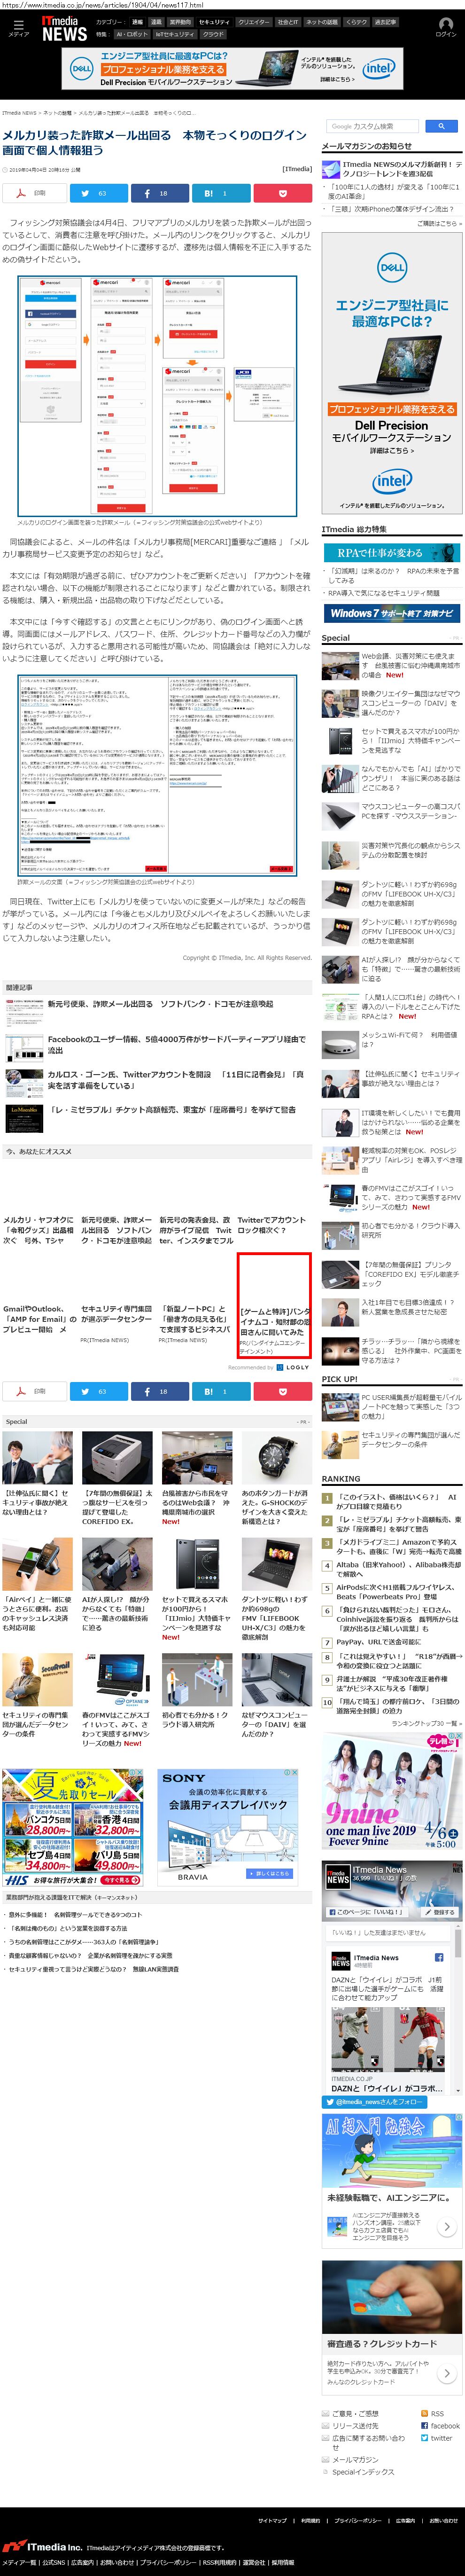Viewport: 465px width, 2576px height.
Task: Open the 業界動向 category tab
Action: pos(180,21)
